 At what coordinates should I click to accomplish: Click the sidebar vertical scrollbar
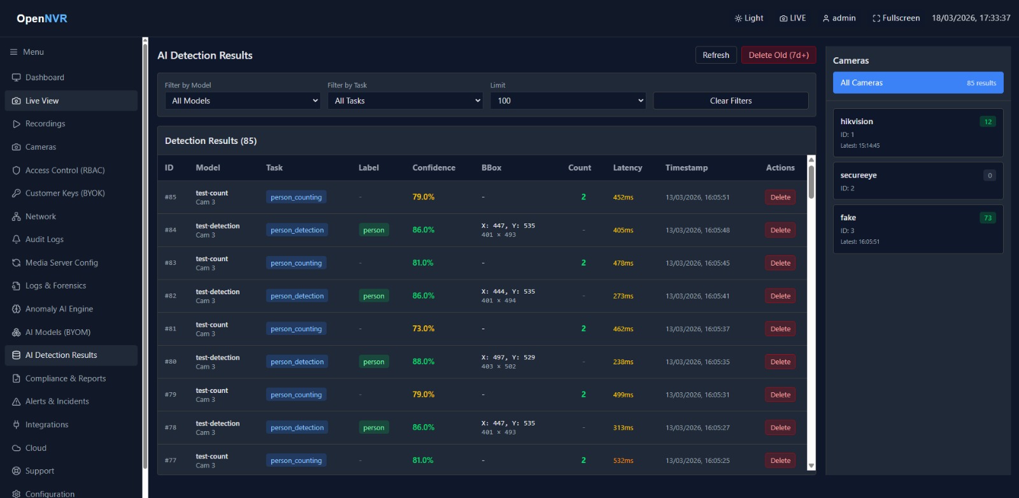(145, 255)
